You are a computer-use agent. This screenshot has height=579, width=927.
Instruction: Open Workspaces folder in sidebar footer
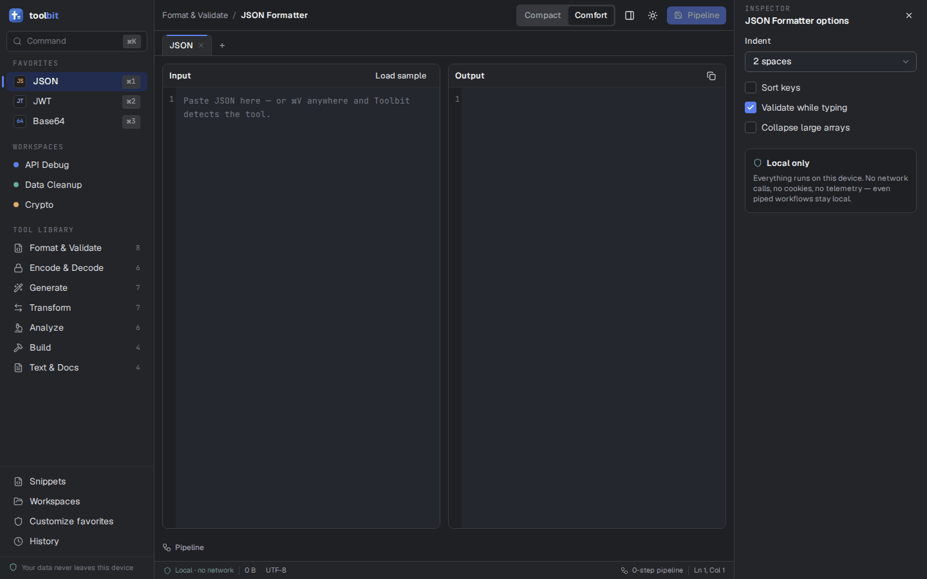(77, 501)
